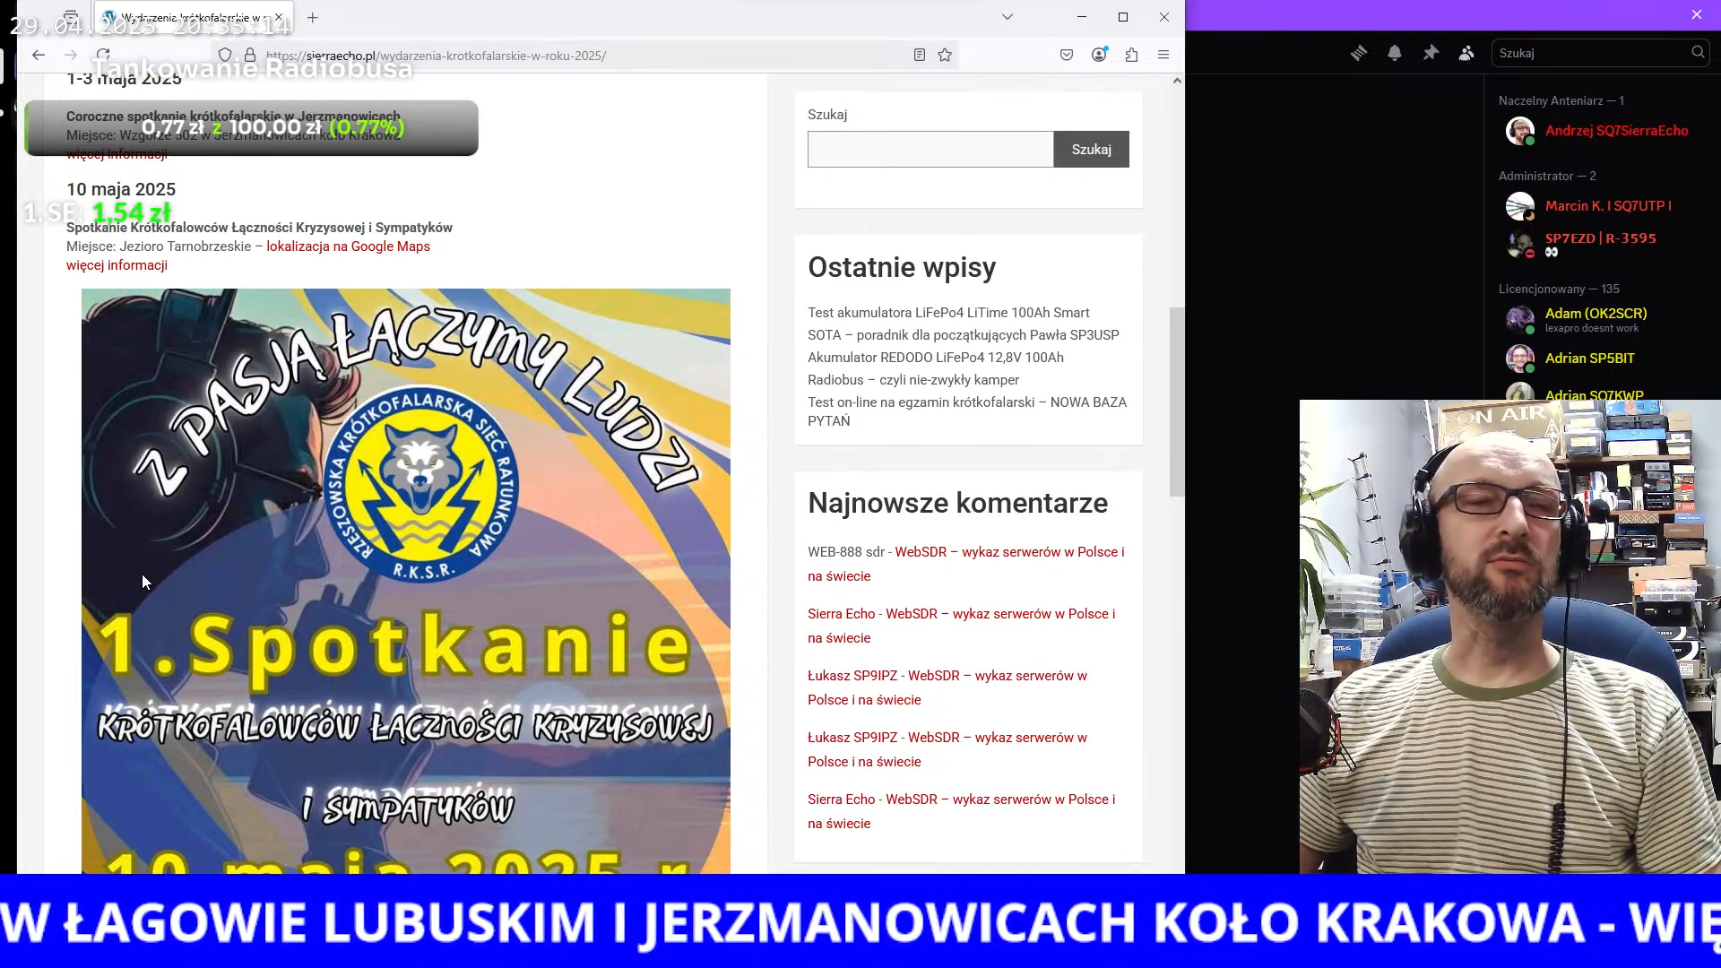Open Discord pinned messages icon

(x=1431, y=53)
